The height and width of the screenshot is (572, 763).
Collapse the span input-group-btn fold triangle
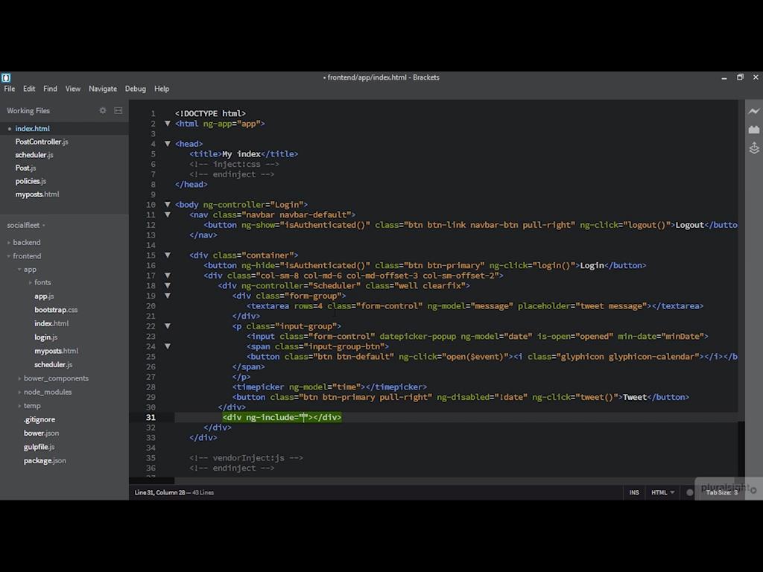168,346
